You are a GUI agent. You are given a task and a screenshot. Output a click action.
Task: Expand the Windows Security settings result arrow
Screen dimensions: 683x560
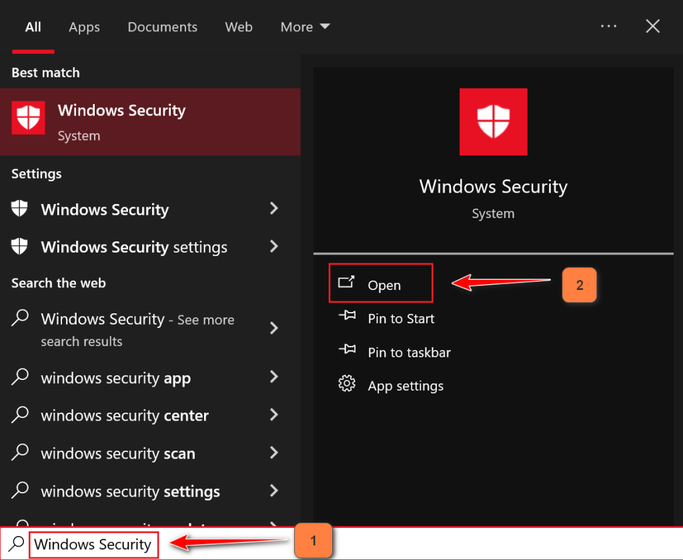coord(273,247)
